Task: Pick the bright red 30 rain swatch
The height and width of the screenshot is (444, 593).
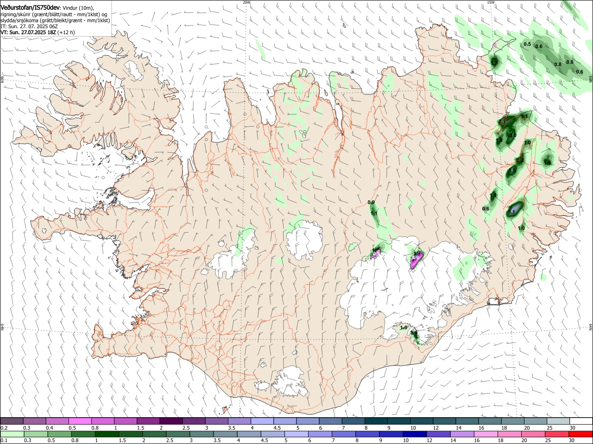Action: pyautogui.click(x=580, y=434)
